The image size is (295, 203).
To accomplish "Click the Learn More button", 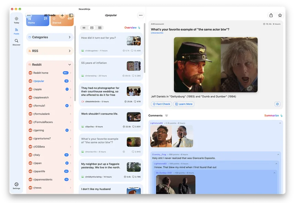I will pos(184,104).
